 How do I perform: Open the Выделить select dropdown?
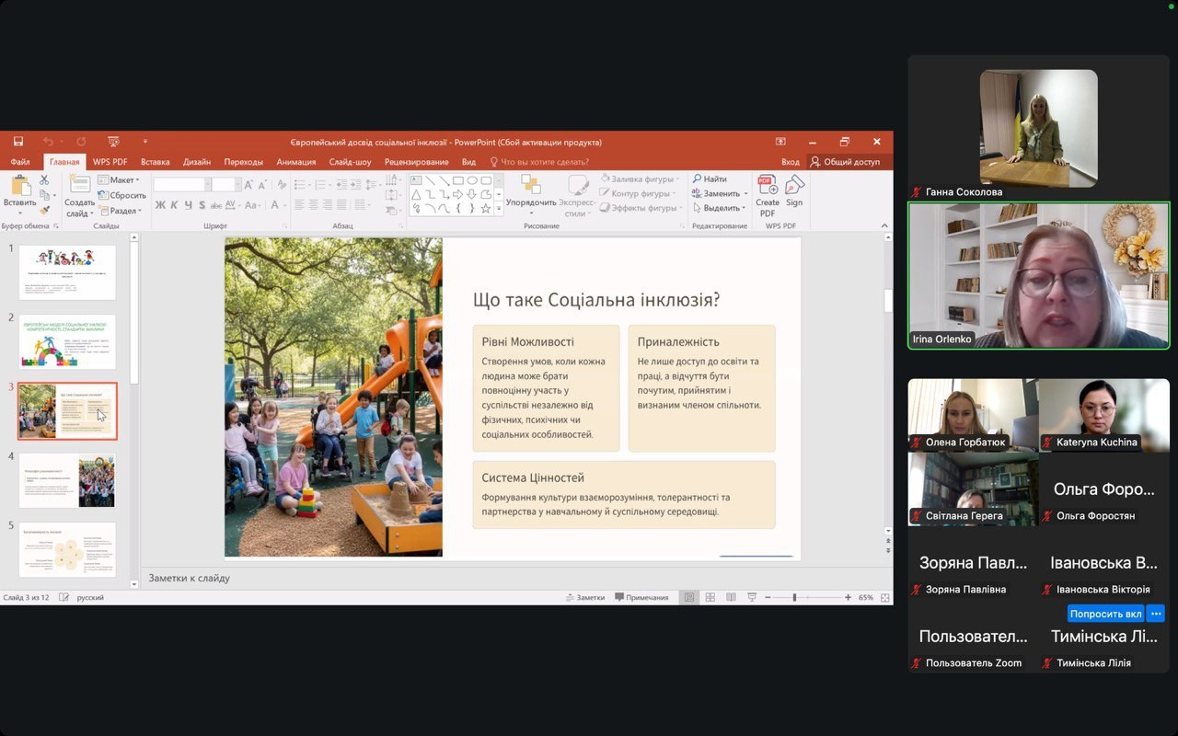point(721,208)
